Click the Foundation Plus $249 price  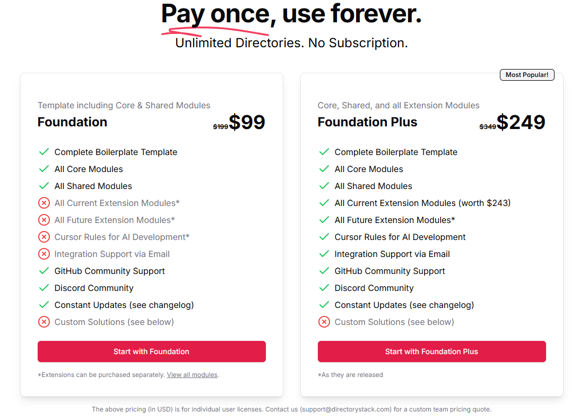521,123
